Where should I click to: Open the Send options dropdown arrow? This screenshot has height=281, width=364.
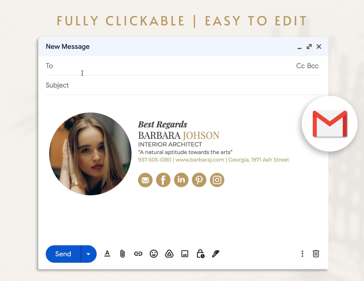coord(88,254)
